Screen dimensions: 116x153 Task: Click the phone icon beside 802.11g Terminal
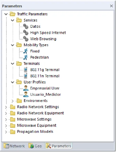pos(26,70)
